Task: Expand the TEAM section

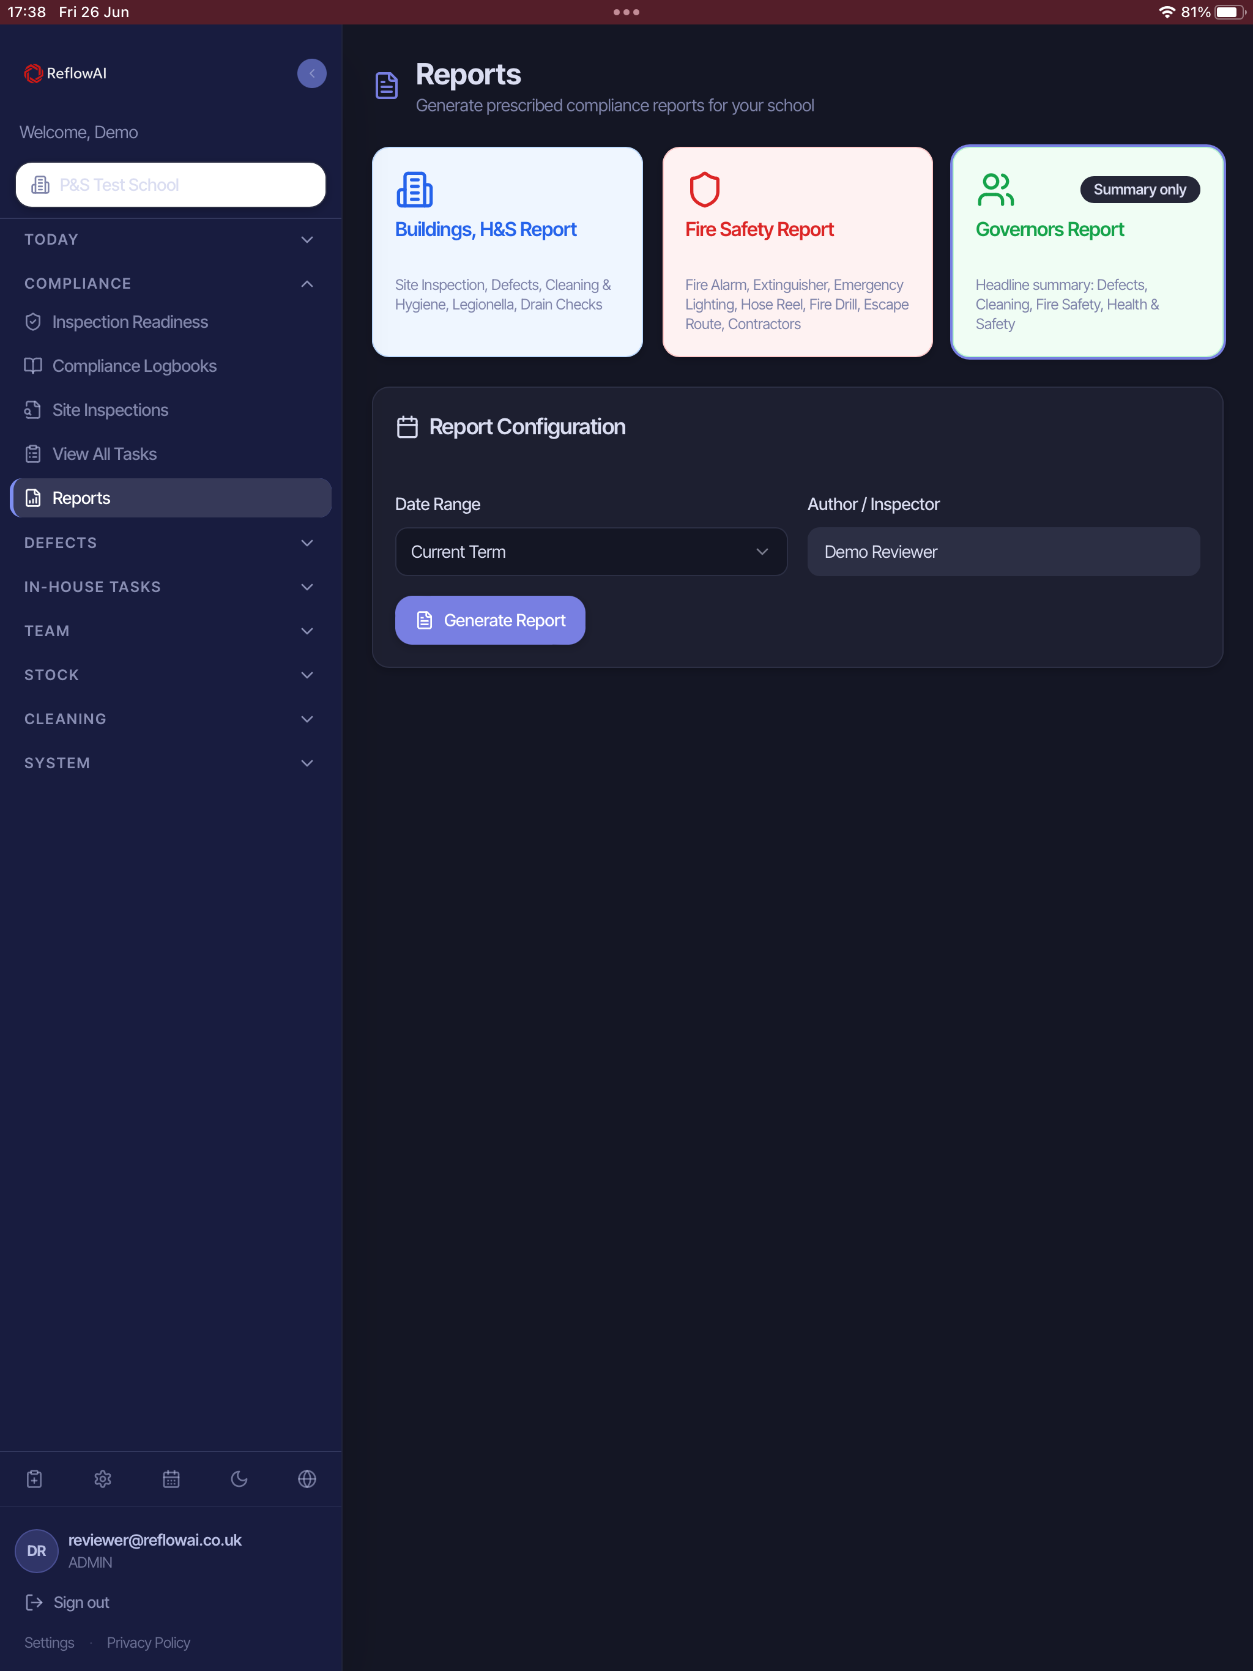Action: point(171,631)
